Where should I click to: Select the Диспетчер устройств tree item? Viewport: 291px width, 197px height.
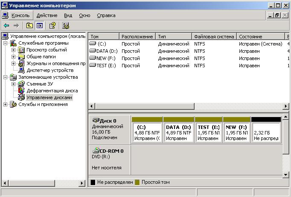[x=50, y=70]
